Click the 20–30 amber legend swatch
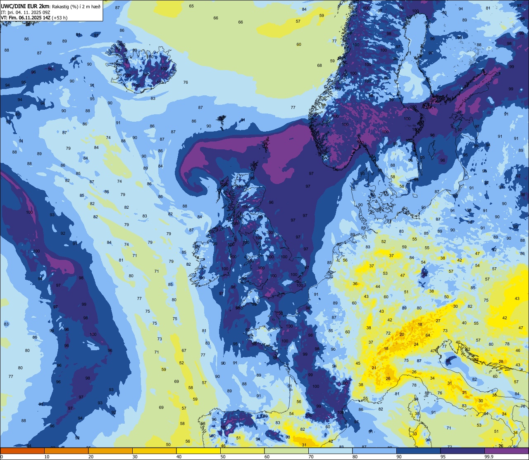The height and width of the screenshot is (460, 529). coord(110,451)
